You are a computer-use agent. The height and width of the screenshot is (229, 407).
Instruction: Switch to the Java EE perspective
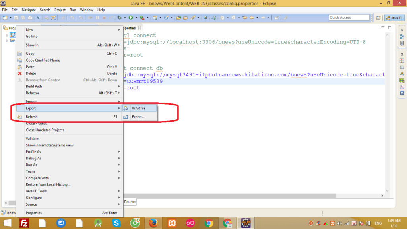[395, 18]
